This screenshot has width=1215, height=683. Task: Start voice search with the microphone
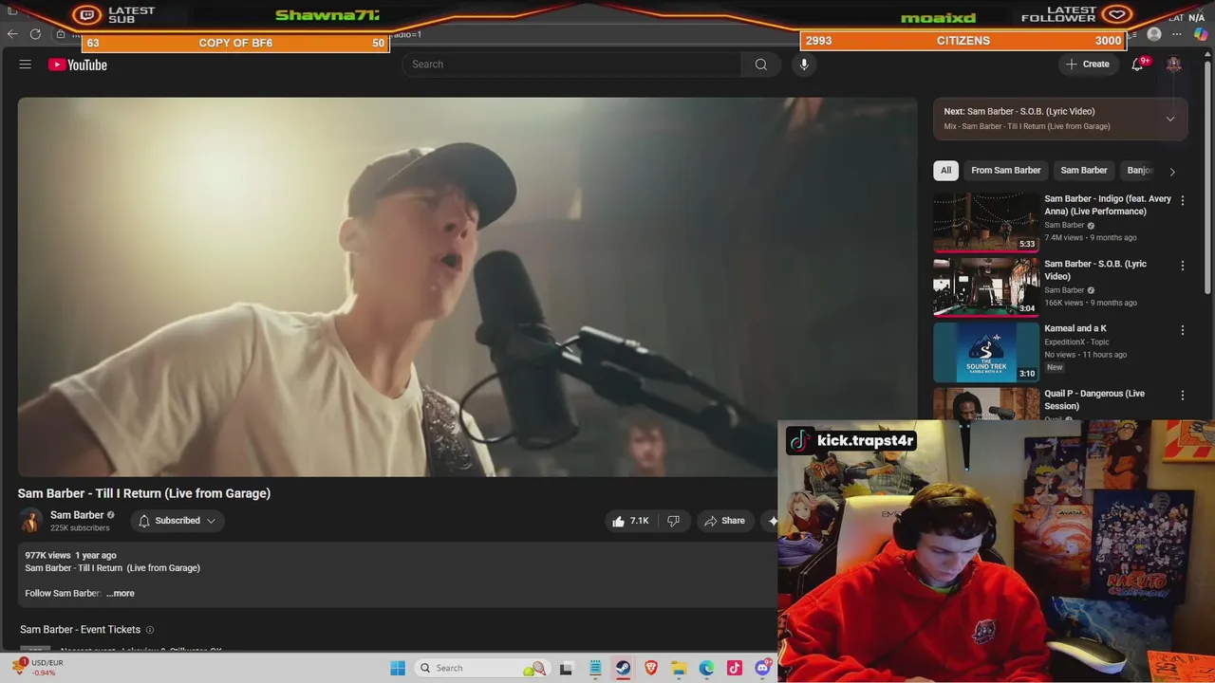(x=804, y=65)
